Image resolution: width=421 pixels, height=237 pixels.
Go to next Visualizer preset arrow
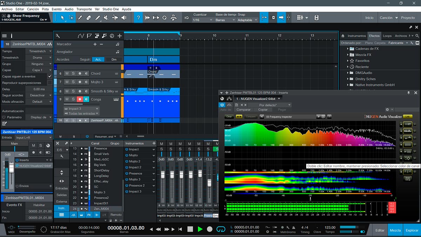pyautogui.click(x=319, y=117)
